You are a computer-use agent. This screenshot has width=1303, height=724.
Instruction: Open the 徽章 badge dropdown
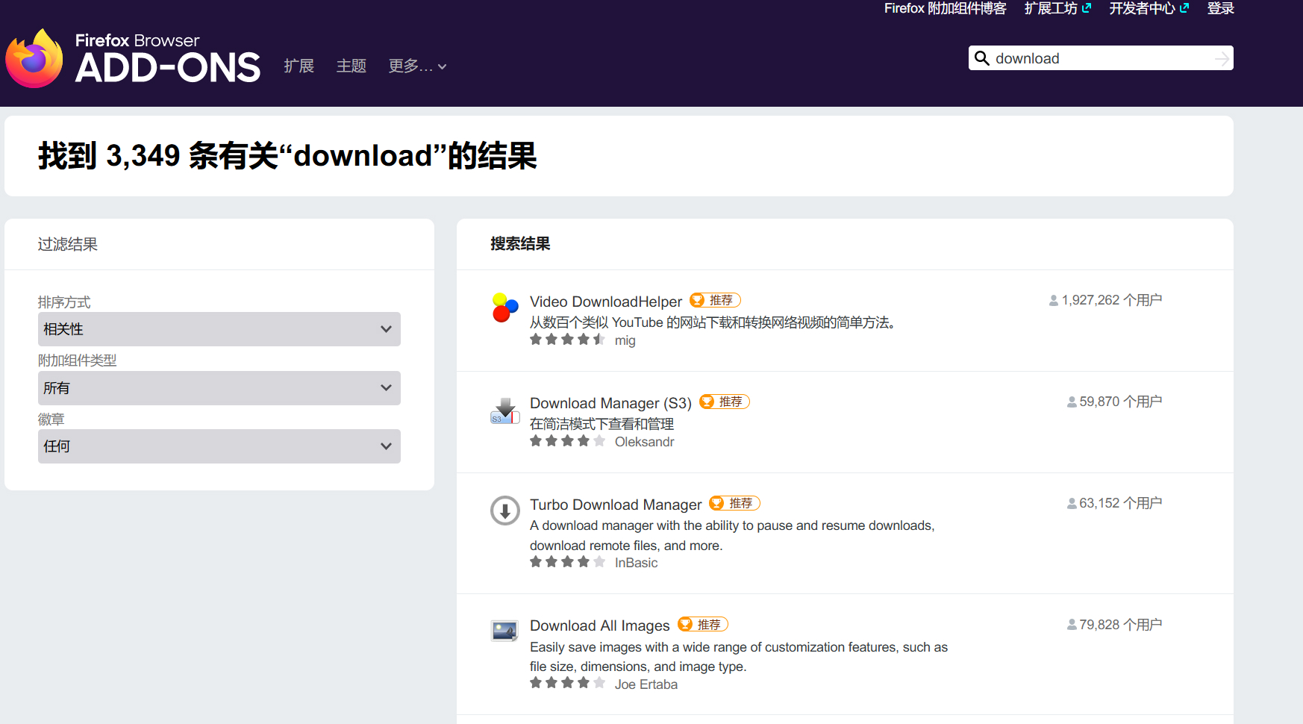coord(219,446)
